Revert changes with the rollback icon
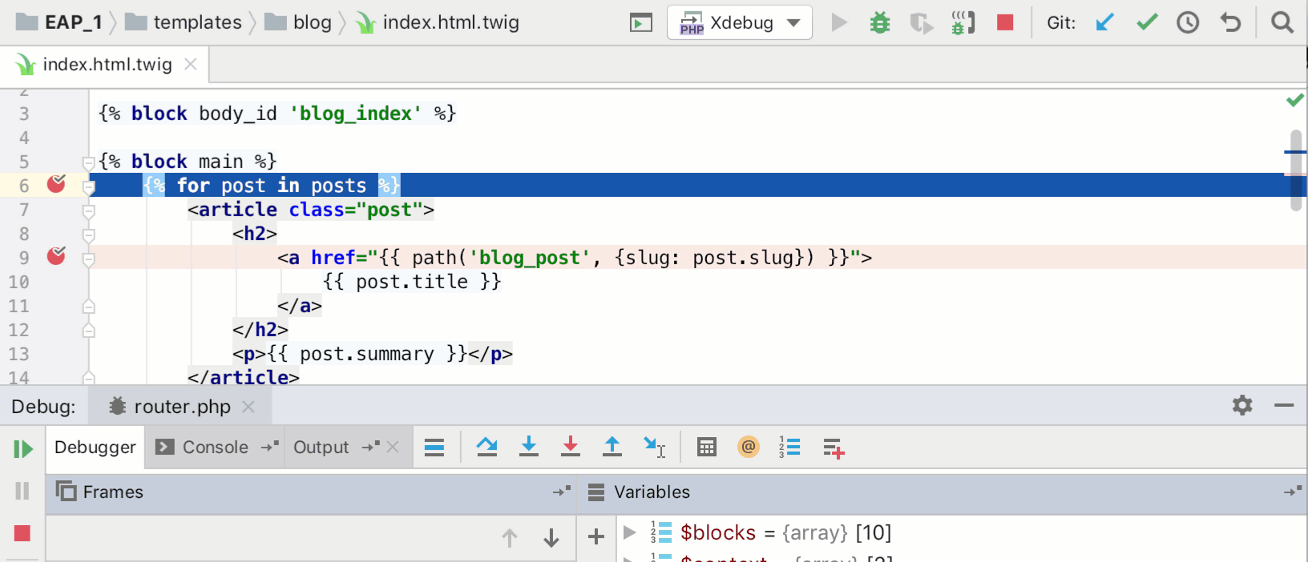Image resolution: width=1308 pixels, height=562 pixels. tap(1230, 22)
